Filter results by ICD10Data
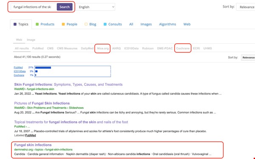 point(131,48)
